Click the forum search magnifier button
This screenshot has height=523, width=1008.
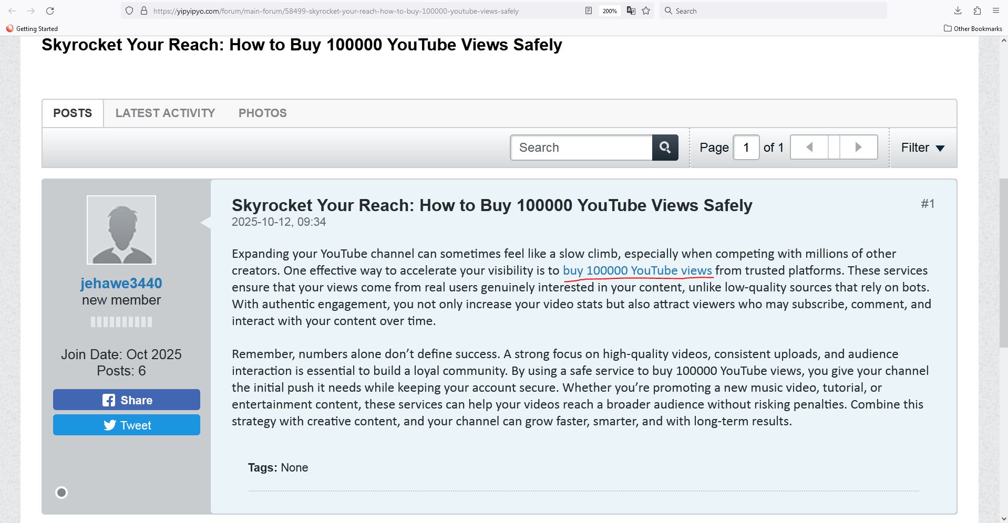coord(665,148)
